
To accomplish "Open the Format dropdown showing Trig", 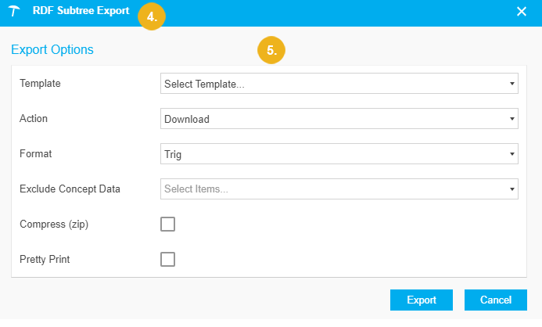I will 332,154.
